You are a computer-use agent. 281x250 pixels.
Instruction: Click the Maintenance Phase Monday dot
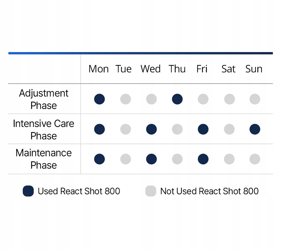(99, 159)
